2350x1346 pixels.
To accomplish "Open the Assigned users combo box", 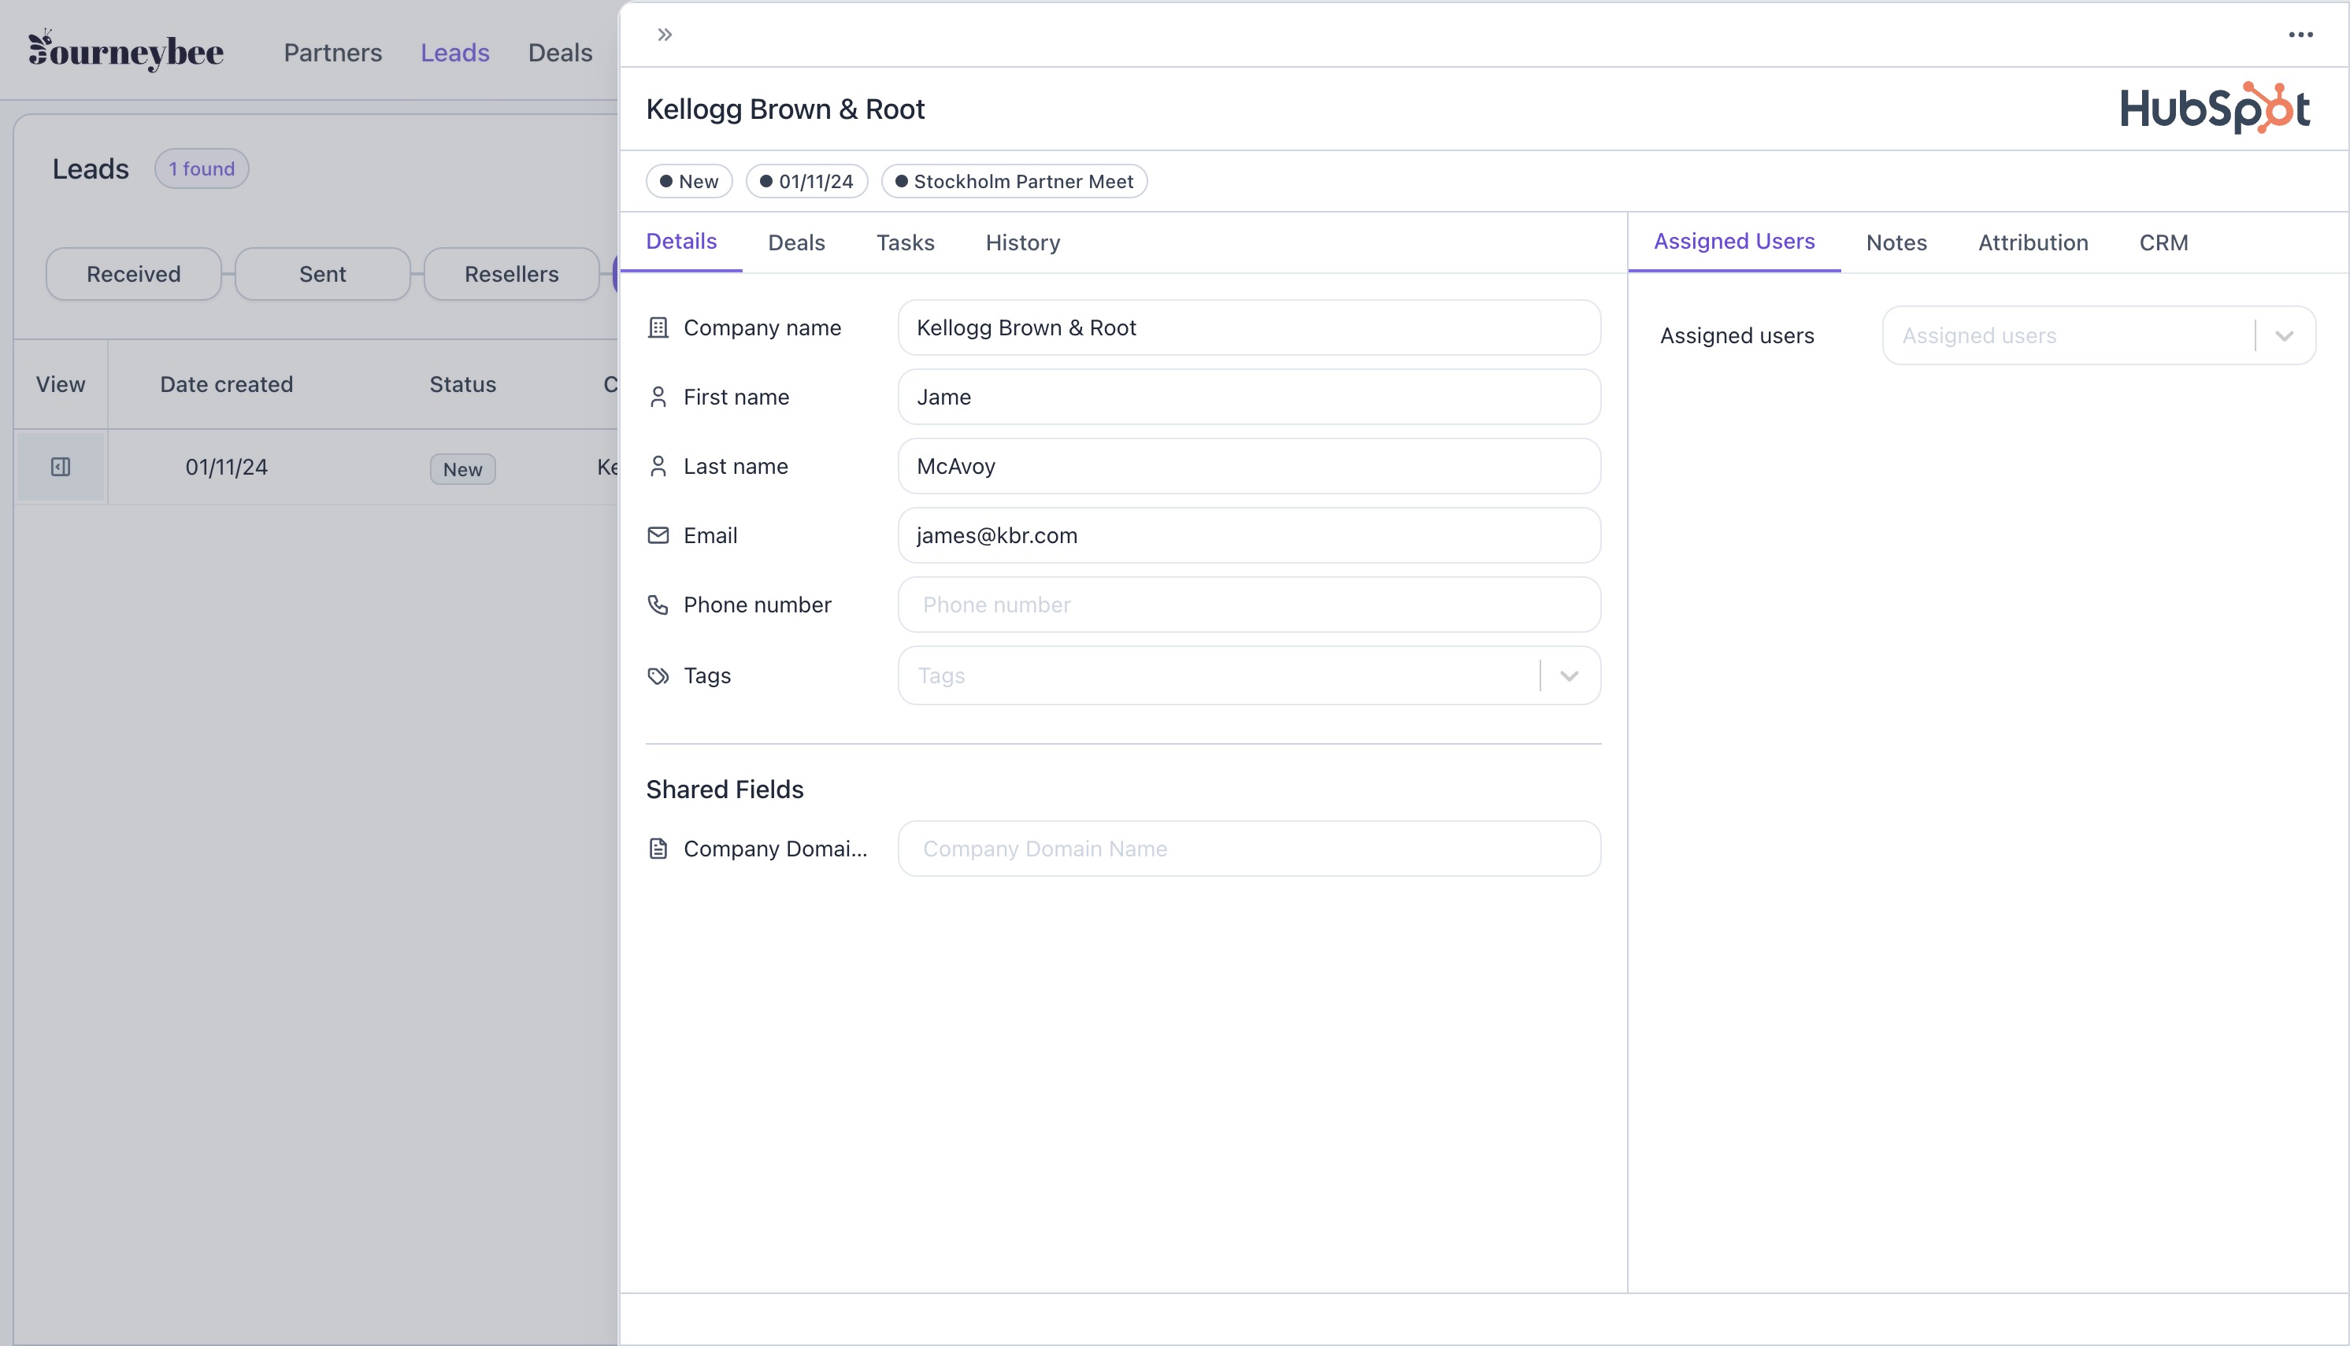I will (2099, 335).
